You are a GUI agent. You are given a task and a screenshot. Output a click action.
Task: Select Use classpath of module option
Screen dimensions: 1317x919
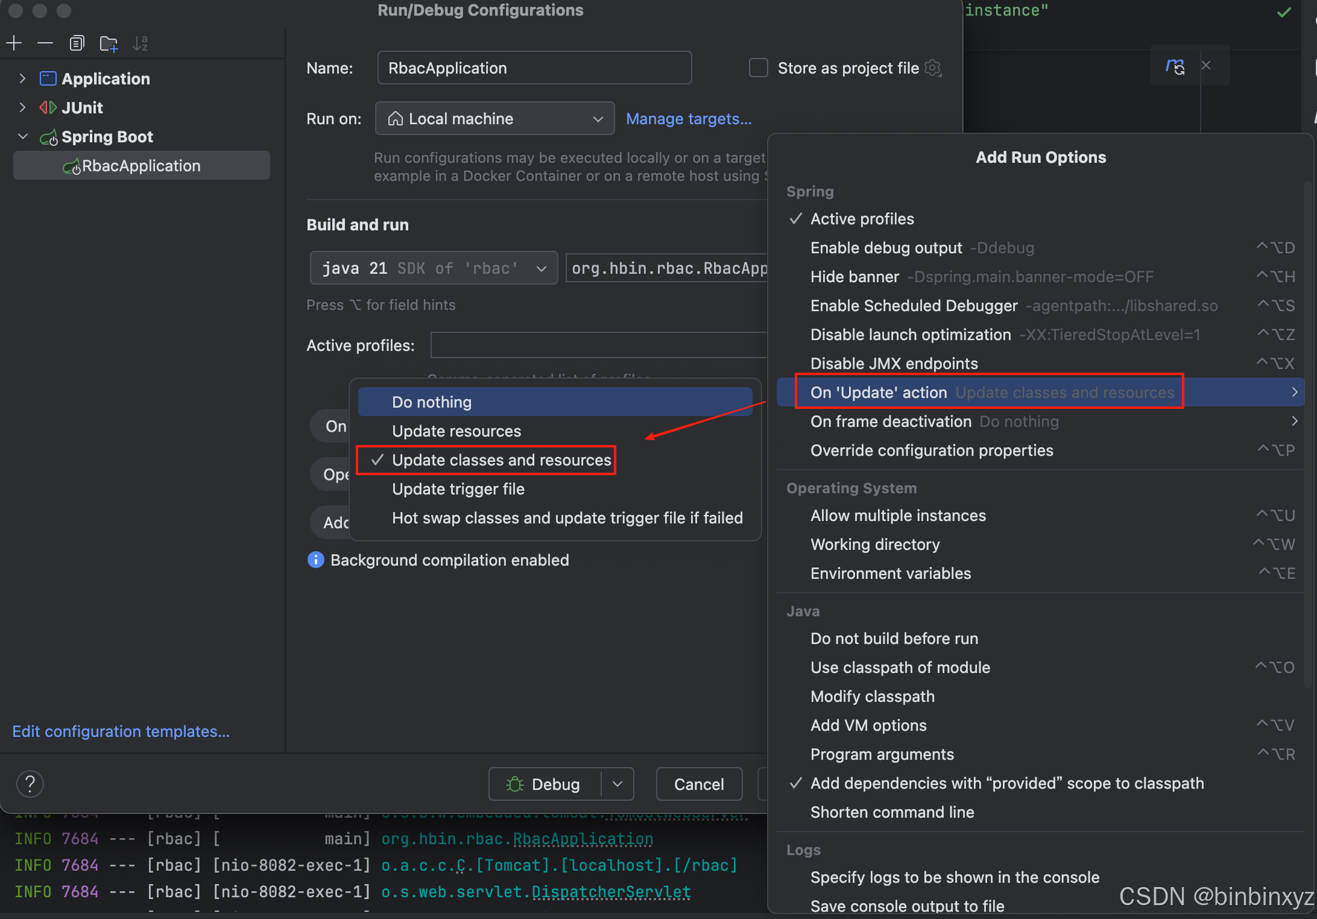click(x=1040, y=668)
